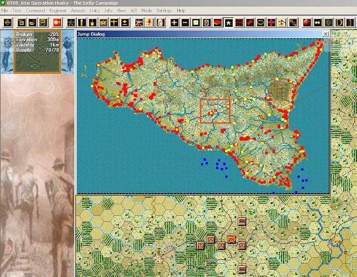Open the Assault menu

(78, 11)
